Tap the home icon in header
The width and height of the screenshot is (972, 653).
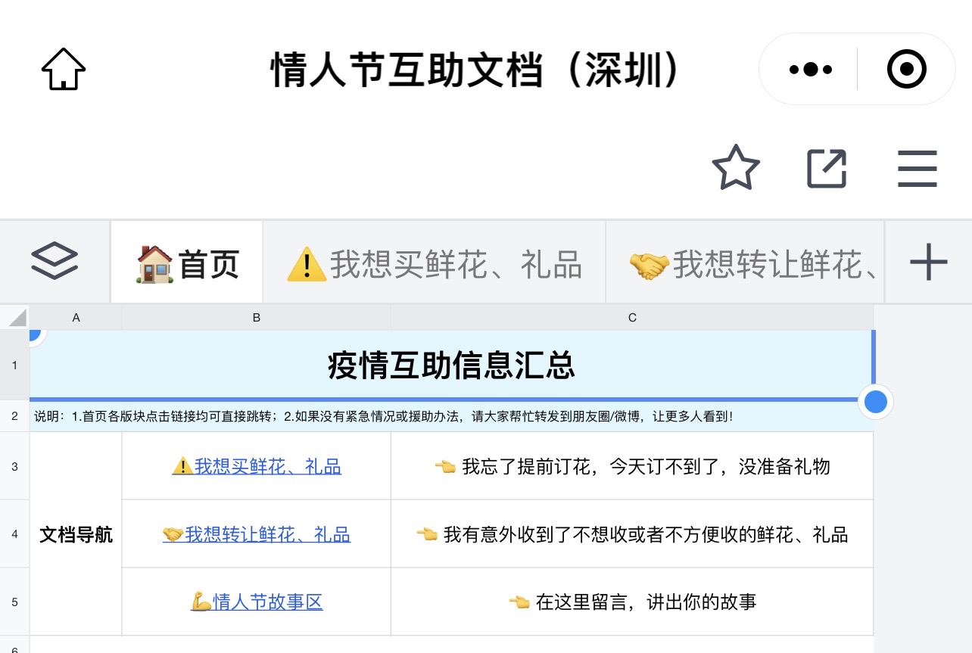[x=64, y=70]
